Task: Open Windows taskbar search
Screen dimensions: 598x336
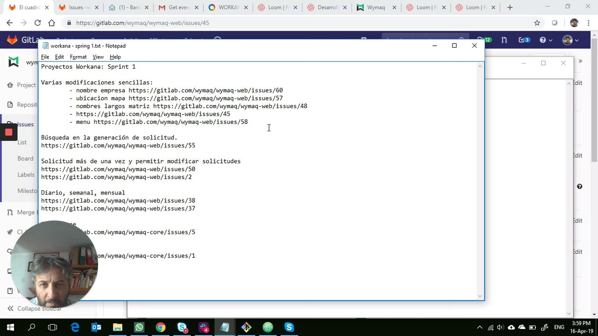Action: [32, 327]
